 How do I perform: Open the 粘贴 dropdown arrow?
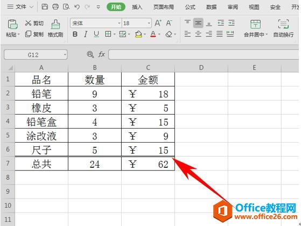(x=19, y=34)
